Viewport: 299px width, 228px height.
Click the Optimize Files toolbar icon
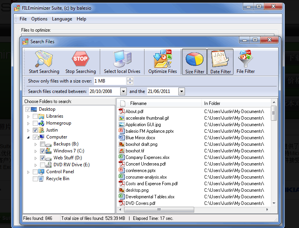click(162, 59)
